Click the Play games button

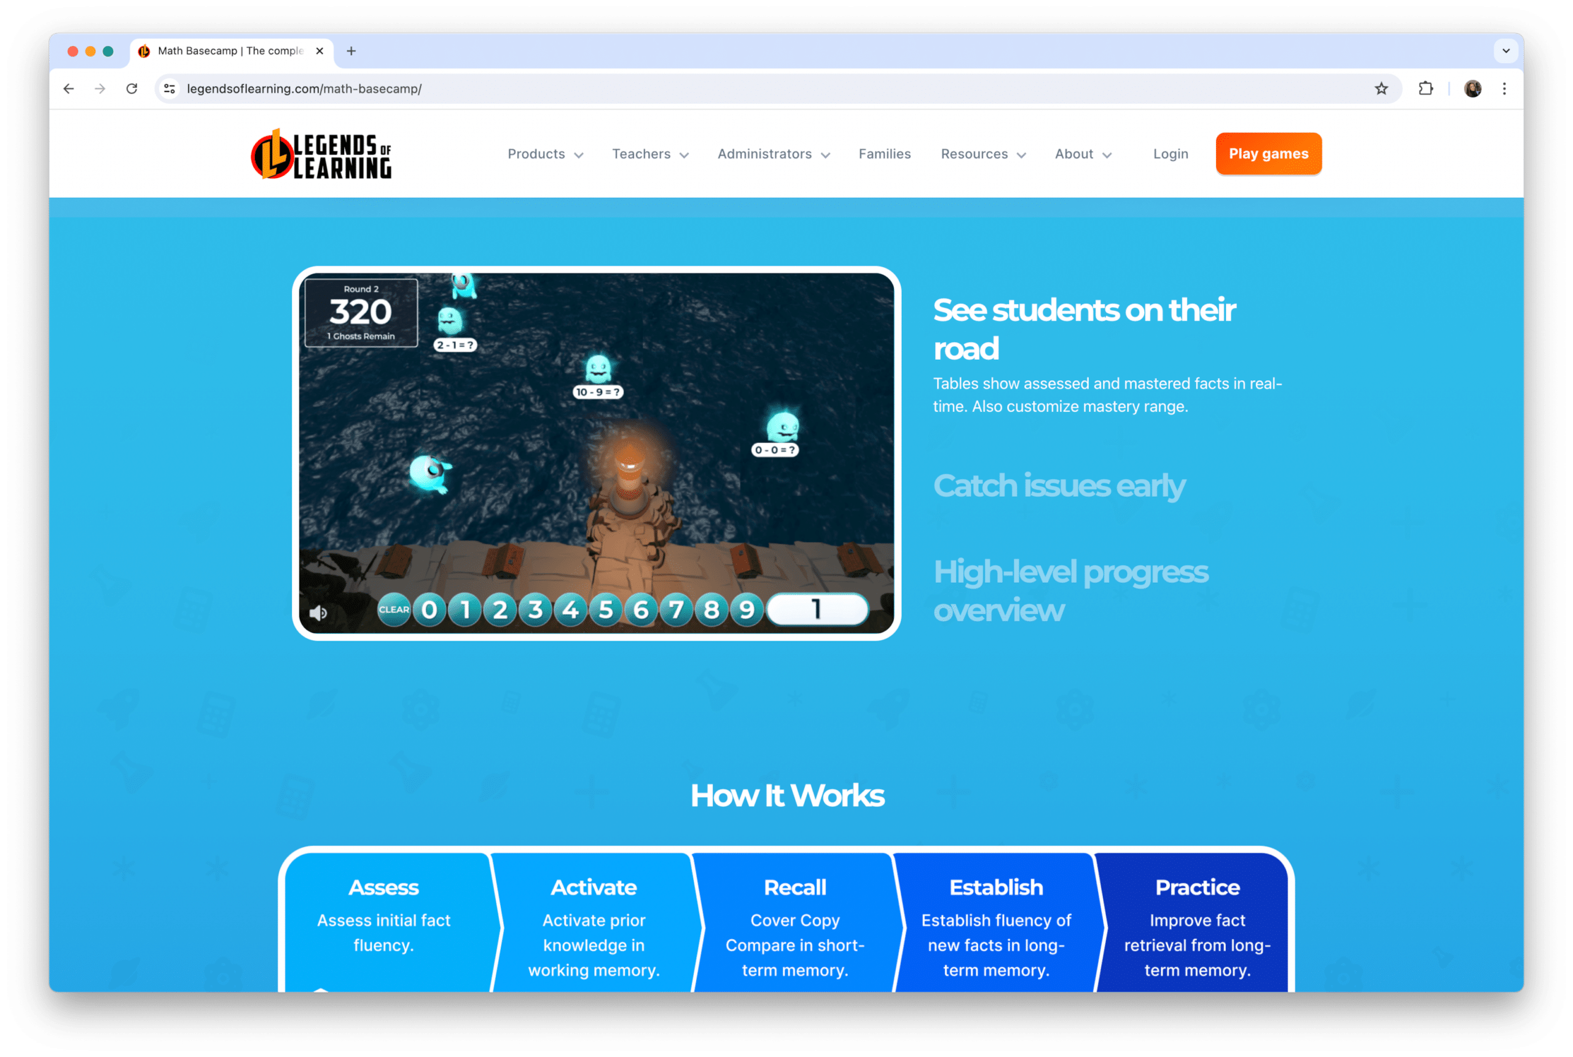point(1269,152)
